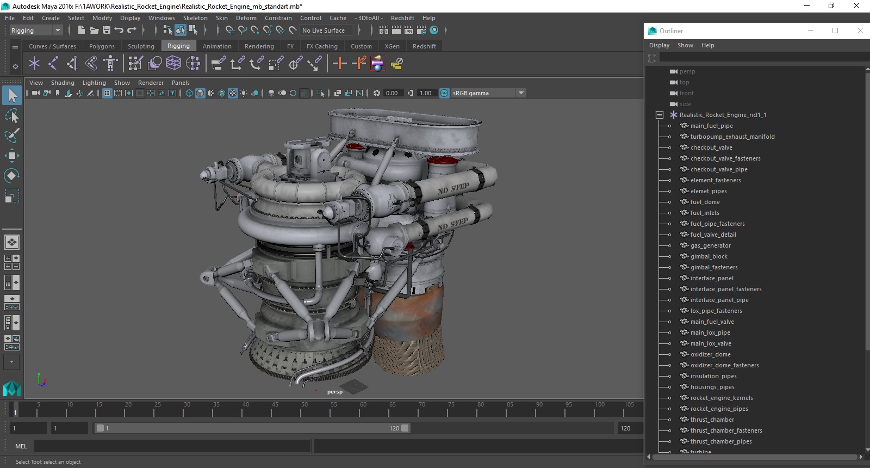Open the shelf tab menu icon

pos(15,47)
